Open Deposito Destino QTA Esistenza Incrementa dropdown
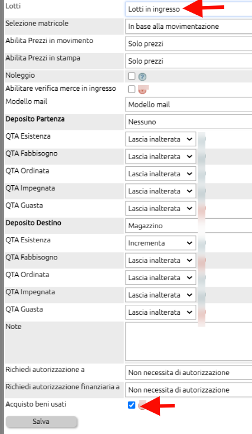Viewport: 252px width, 434px height. 161,244
